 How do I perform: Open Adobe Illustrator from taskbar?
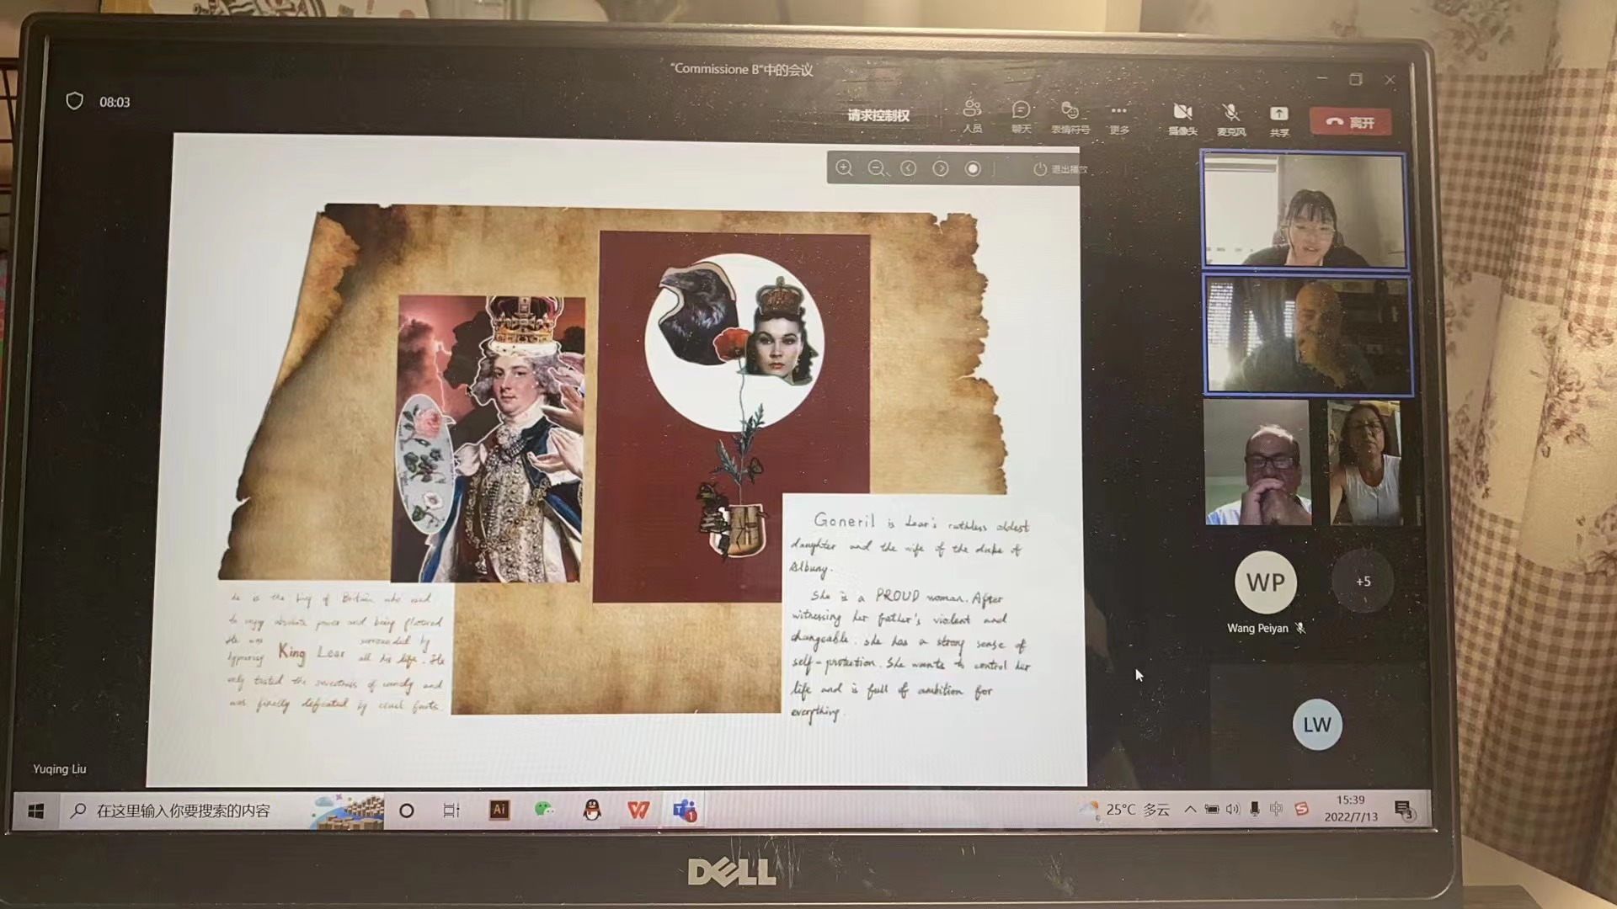click(499, 810)
